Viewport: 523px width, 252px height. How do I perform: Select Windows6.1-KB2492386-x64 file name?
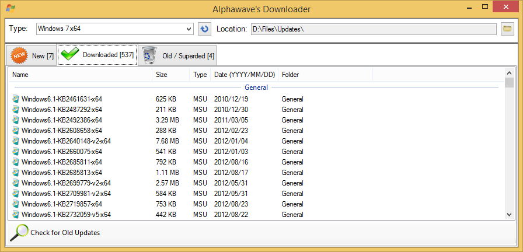(x=62, y=120)
